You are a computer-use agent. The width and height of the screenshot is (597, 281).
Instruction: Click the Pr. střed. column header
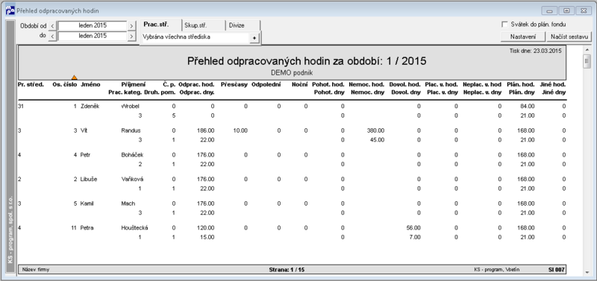(x=31, y=84)
